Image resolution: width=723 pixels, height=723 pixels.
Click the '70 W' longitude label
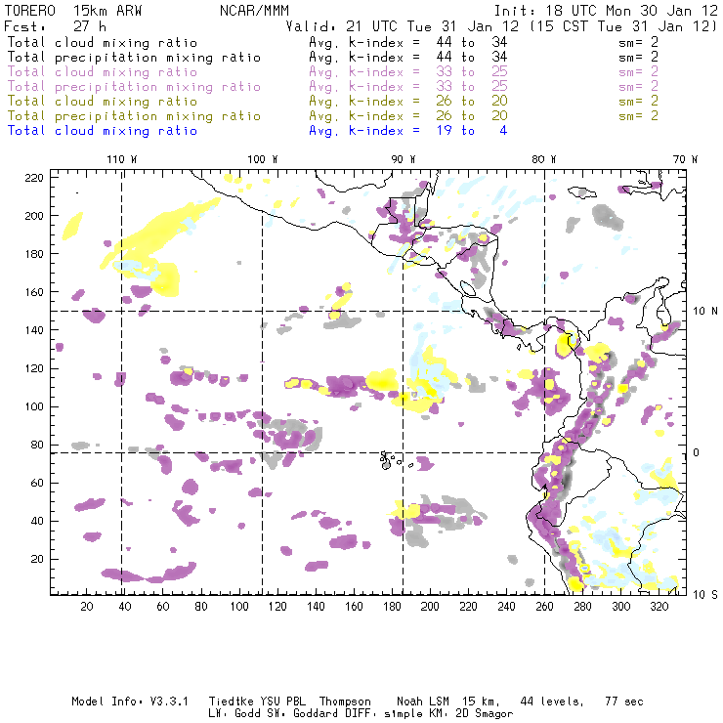coord(685,159)
